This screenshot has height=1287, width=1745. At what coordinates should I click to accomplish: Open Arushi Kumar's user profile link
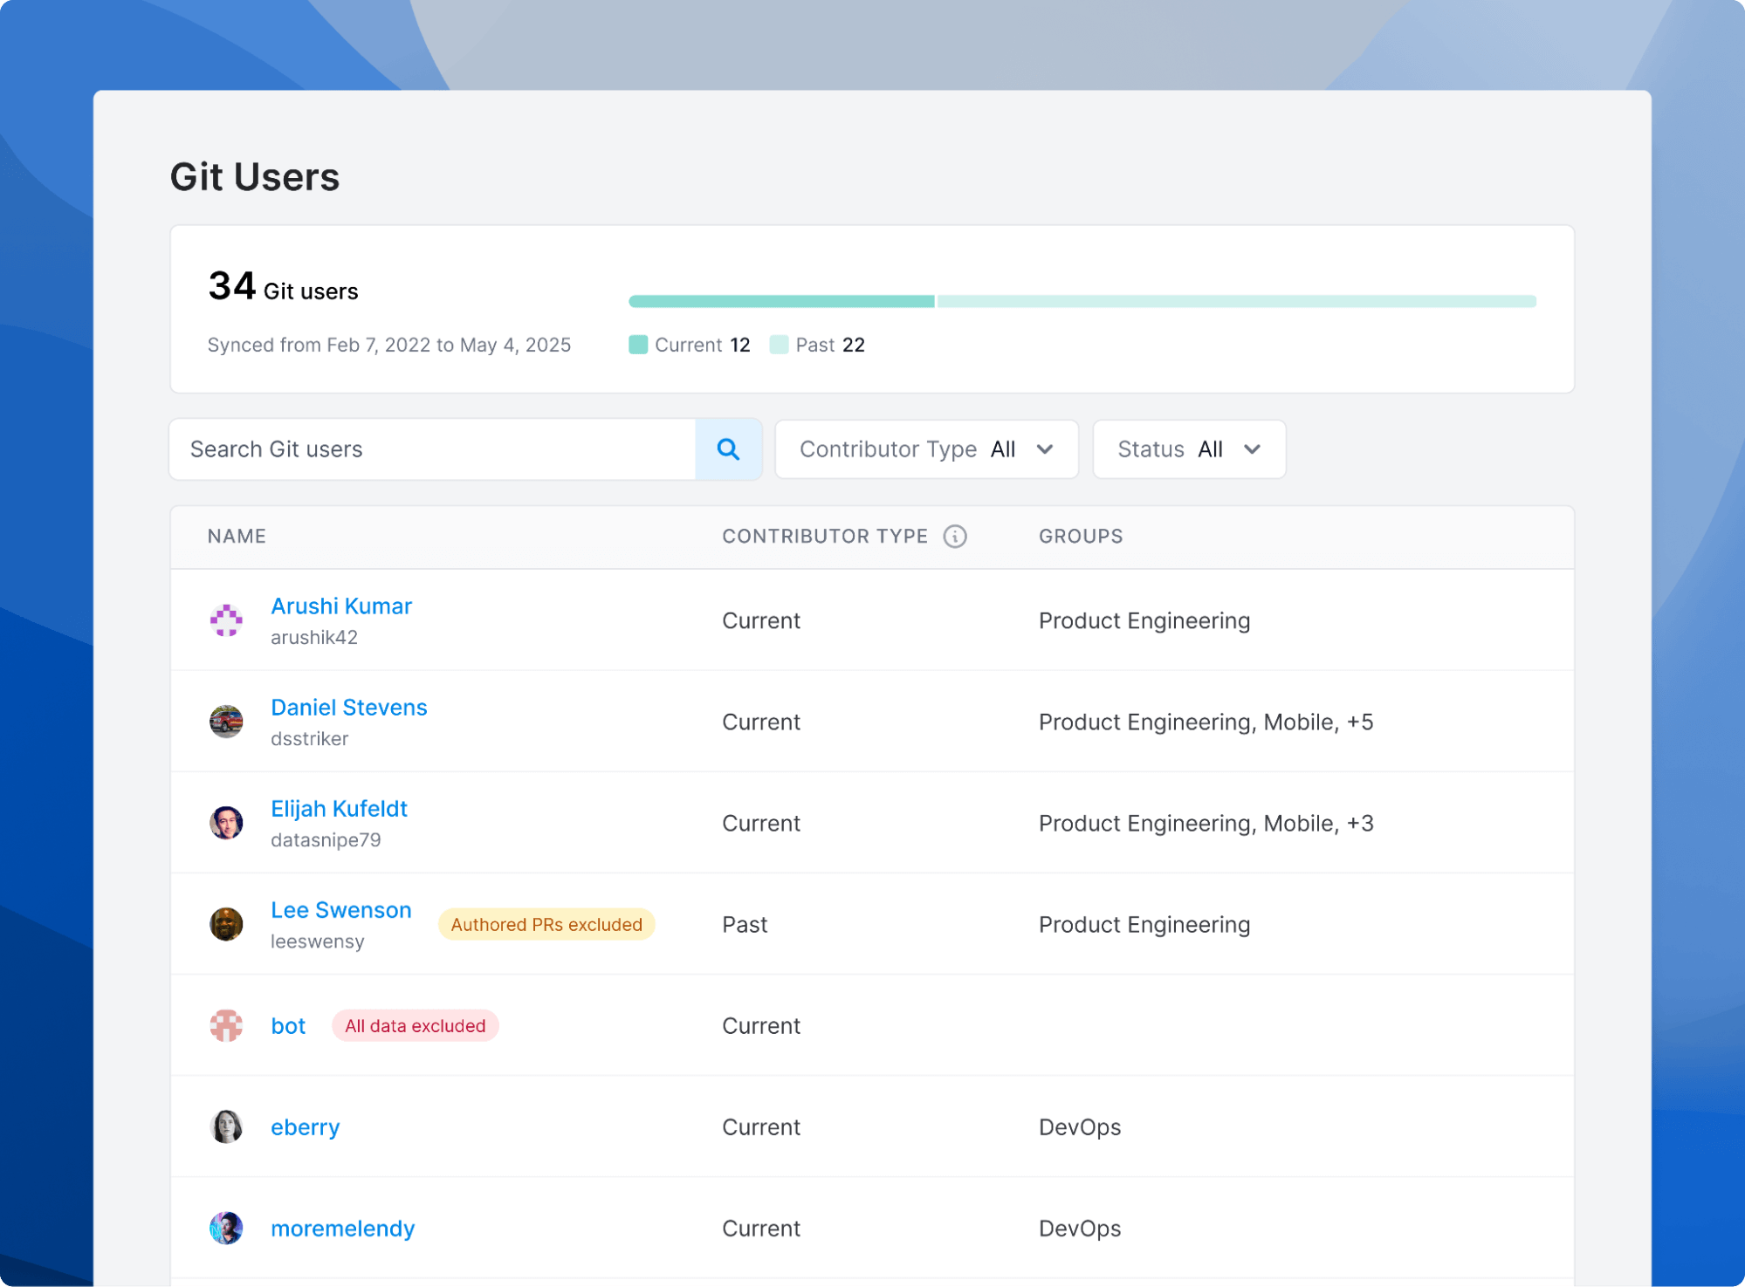point(340,606)
